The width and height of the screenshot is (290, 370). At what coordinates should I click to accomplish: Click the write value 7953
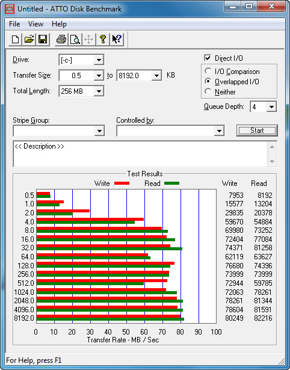236,196
